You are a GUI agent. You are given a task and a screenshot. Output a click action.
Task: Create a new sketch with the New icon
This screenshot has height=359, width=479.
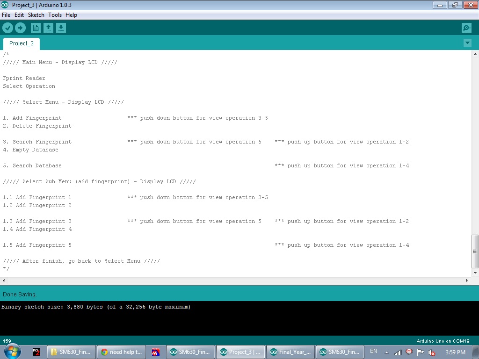click(36, 28)
